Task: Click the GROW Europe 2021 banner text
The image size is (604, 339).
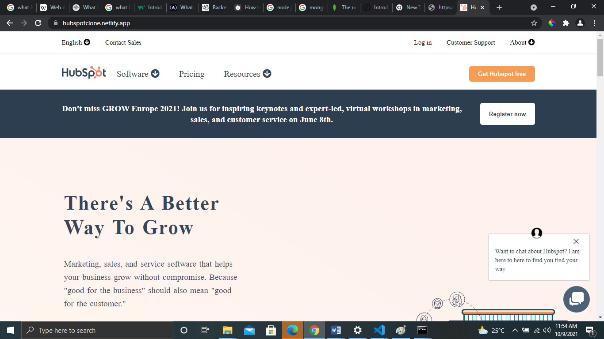Action: tap(262, 114)
